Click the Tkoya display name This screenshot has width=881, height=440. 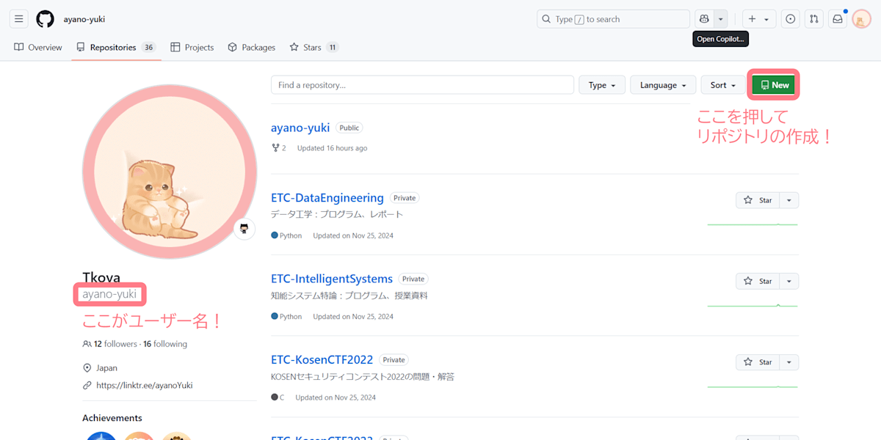click(x=101, y=278)
